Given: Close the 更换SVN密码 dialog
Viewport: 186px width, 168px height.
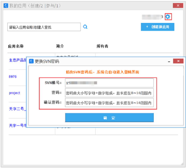Looking at the screenshot, I should pos(178,61).
